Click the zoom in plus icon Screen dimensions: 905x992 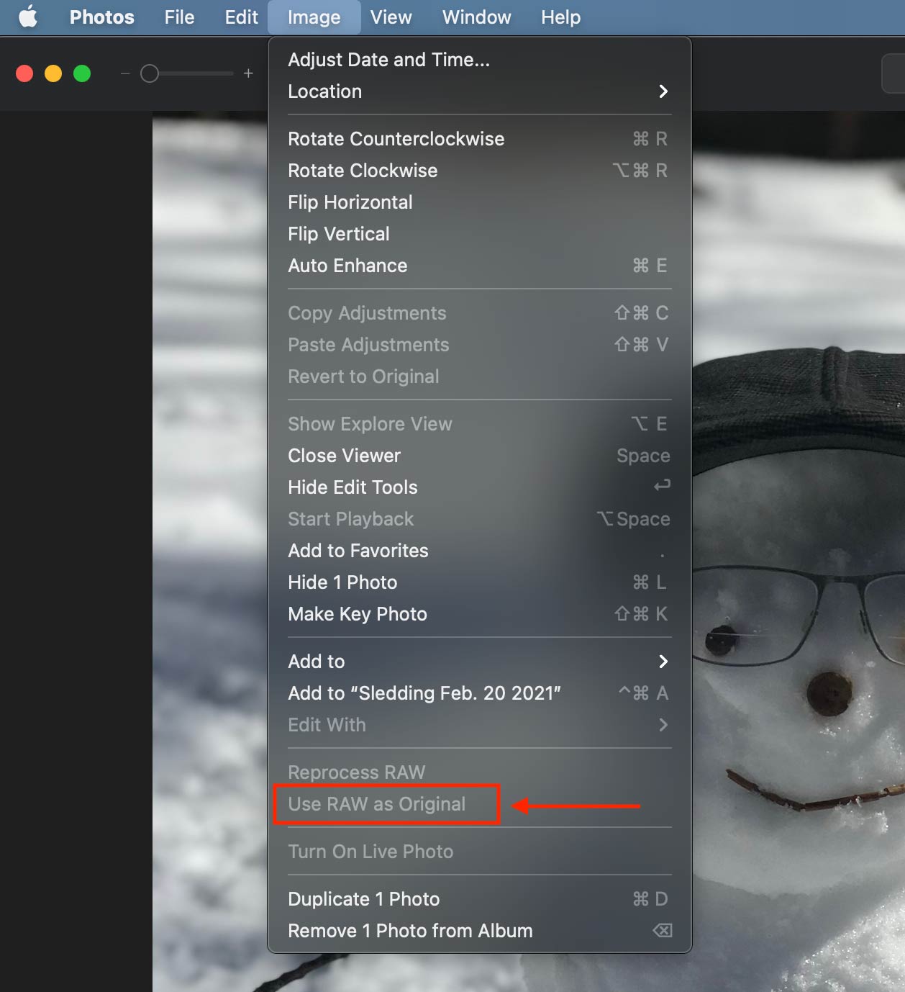coord(248,73)
